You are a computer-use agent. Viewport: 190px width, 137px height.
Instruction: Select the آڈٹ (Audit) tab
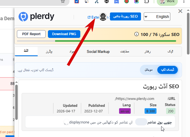click(26, 51)
